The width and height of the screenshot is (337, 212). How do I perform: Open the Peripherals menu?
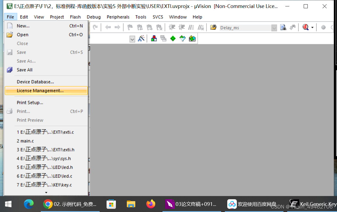coord(118,17)
